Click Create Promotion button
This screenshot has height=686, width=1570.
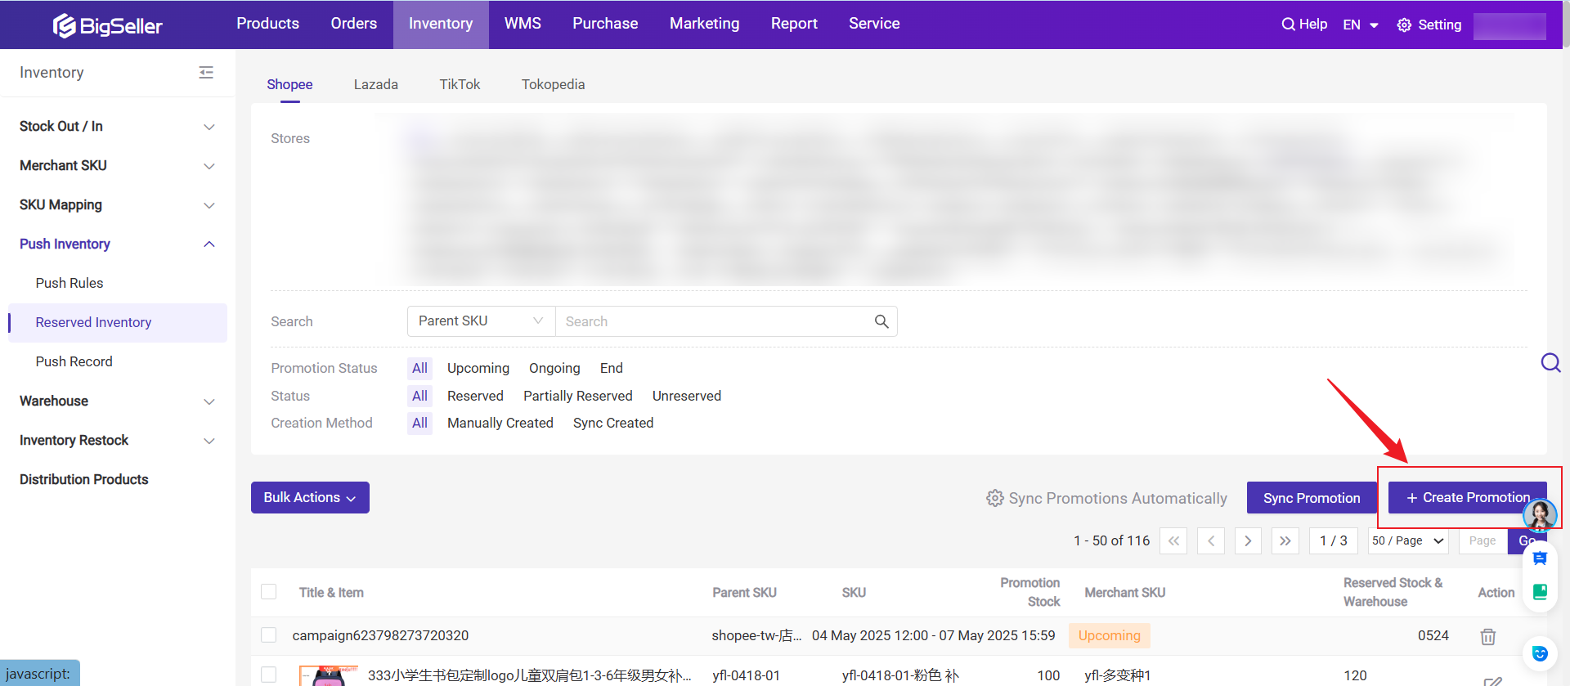point(1468,498)
